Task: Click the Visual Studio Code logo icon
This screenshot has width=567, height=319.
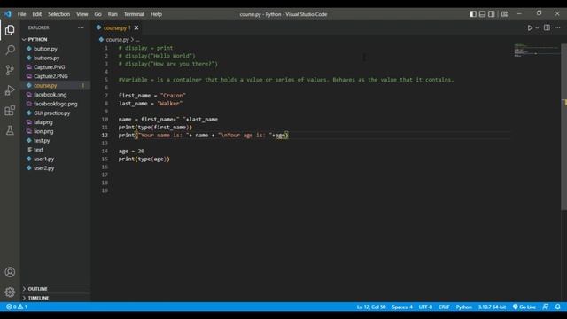Action: point(8,14)
